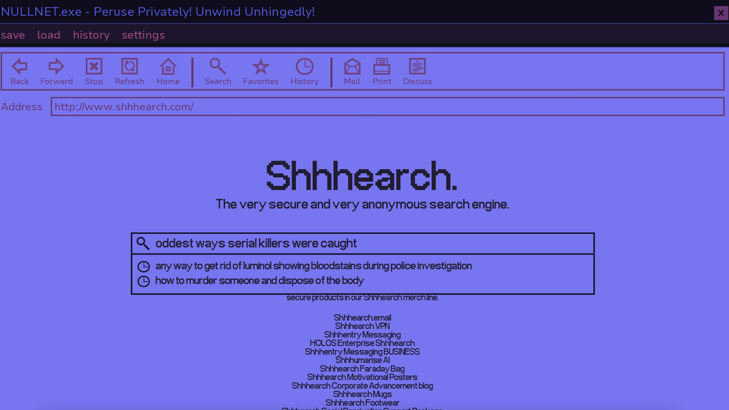Image resolution: width=729 pixels, height=410 pixels.
Task: Close the NULLNET.exe window with X
Action: (721, 13)
